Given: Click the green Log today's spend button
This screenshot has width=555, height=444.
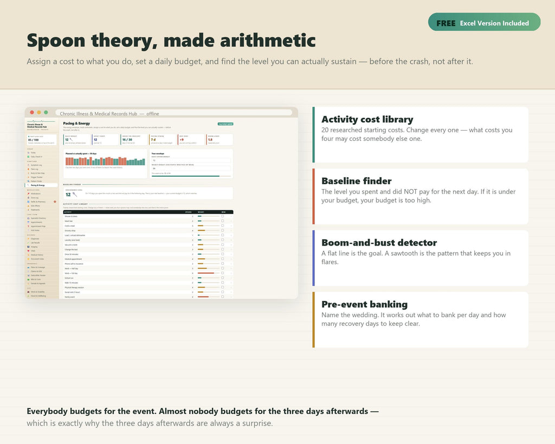Looking at the screenshot, I should [x=225, y=124].
